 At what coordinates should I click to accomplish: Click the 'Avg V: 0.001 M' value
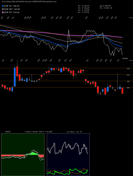105,6
